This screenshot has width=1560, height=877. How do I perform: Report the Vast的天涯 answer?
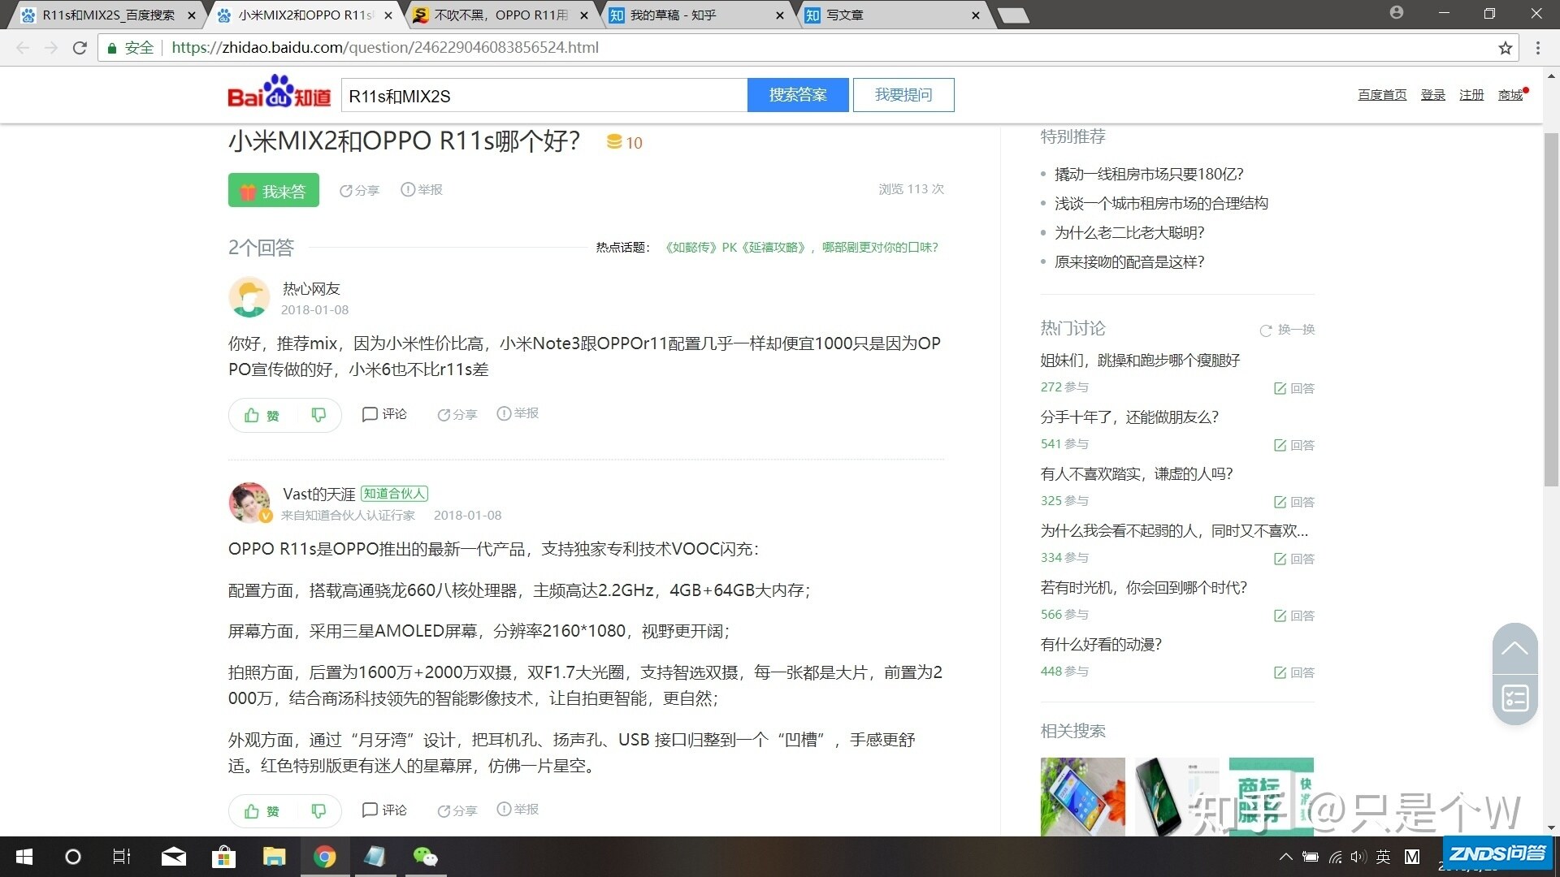click(518, 809)
